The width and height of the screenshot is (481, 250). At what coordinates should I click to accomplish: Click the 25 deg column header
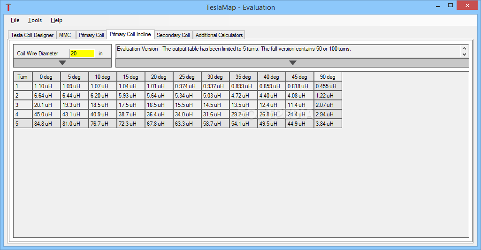point(187,76)
